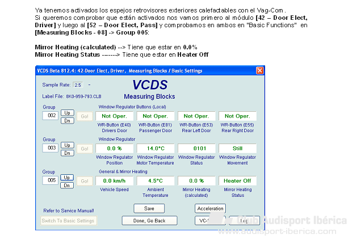Click Up button for Group 002
Viewport: 348px width, 236px height.
tap(67, 113)
